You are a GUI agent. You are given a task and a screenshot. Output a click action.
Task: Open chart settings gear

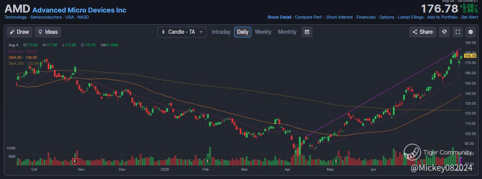coord(471,32)
